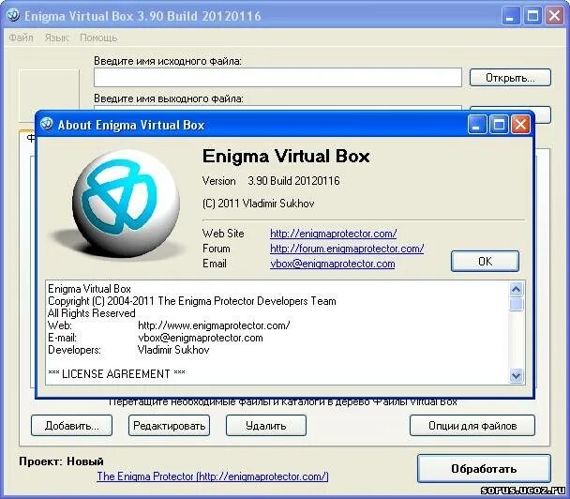This screenshot has height=499, width=570.
Task: Open The Enigma Protector link at bottom
Action: [x=213, y=476]
